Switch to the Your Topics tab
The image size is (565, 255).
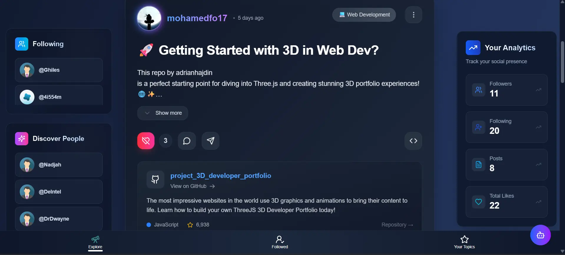click(x=464, y=243)
